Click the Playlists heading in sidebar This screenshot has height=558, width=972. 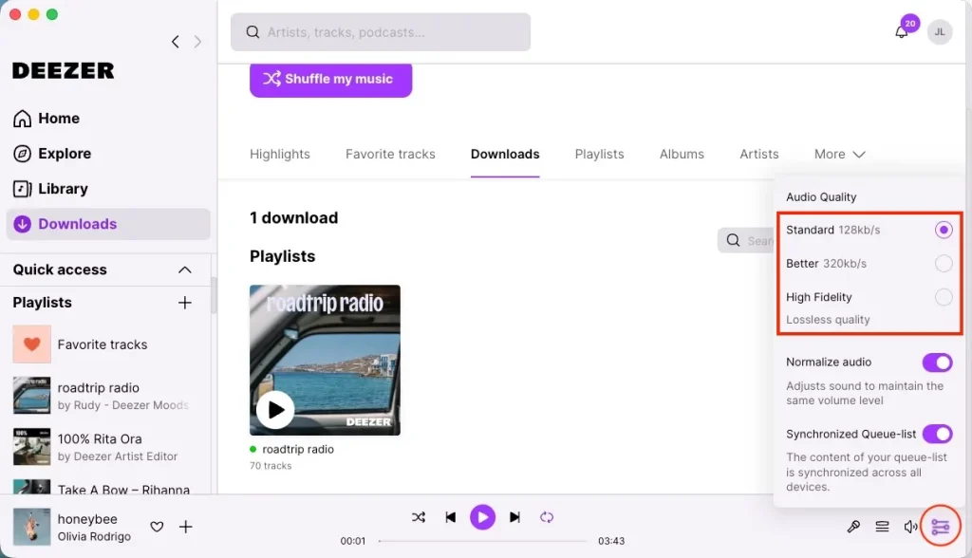pos(42,303)
